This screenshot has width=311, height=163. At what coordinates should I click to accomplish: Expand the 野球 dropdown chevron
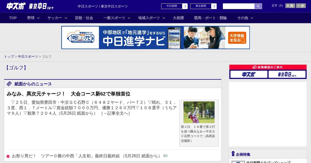[38, 18]
